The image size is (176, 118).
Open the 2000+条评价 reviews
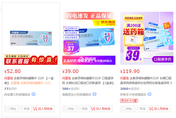(130, 89)
